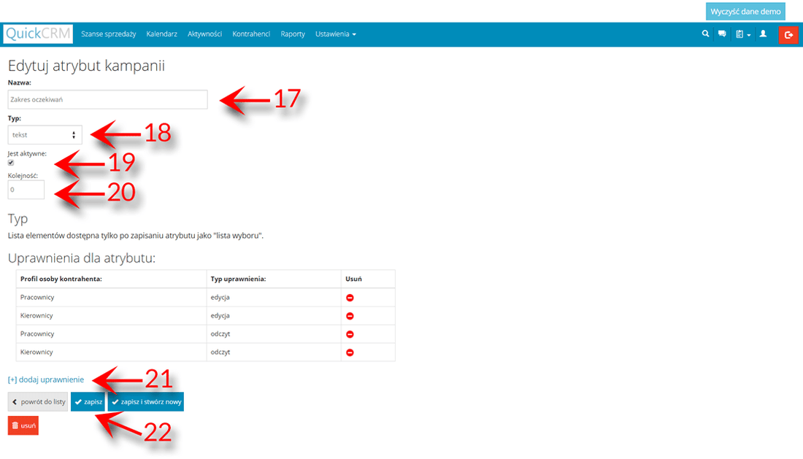Click the dodaj uprawnienie link
Image resolution: width=803 pixels, height=459 pixels.
45,379
